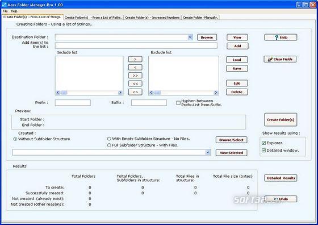Viewport: 318px width, 225px height.
Task: Click the Browse button for destination folder
Action: [x=207, y=37]
